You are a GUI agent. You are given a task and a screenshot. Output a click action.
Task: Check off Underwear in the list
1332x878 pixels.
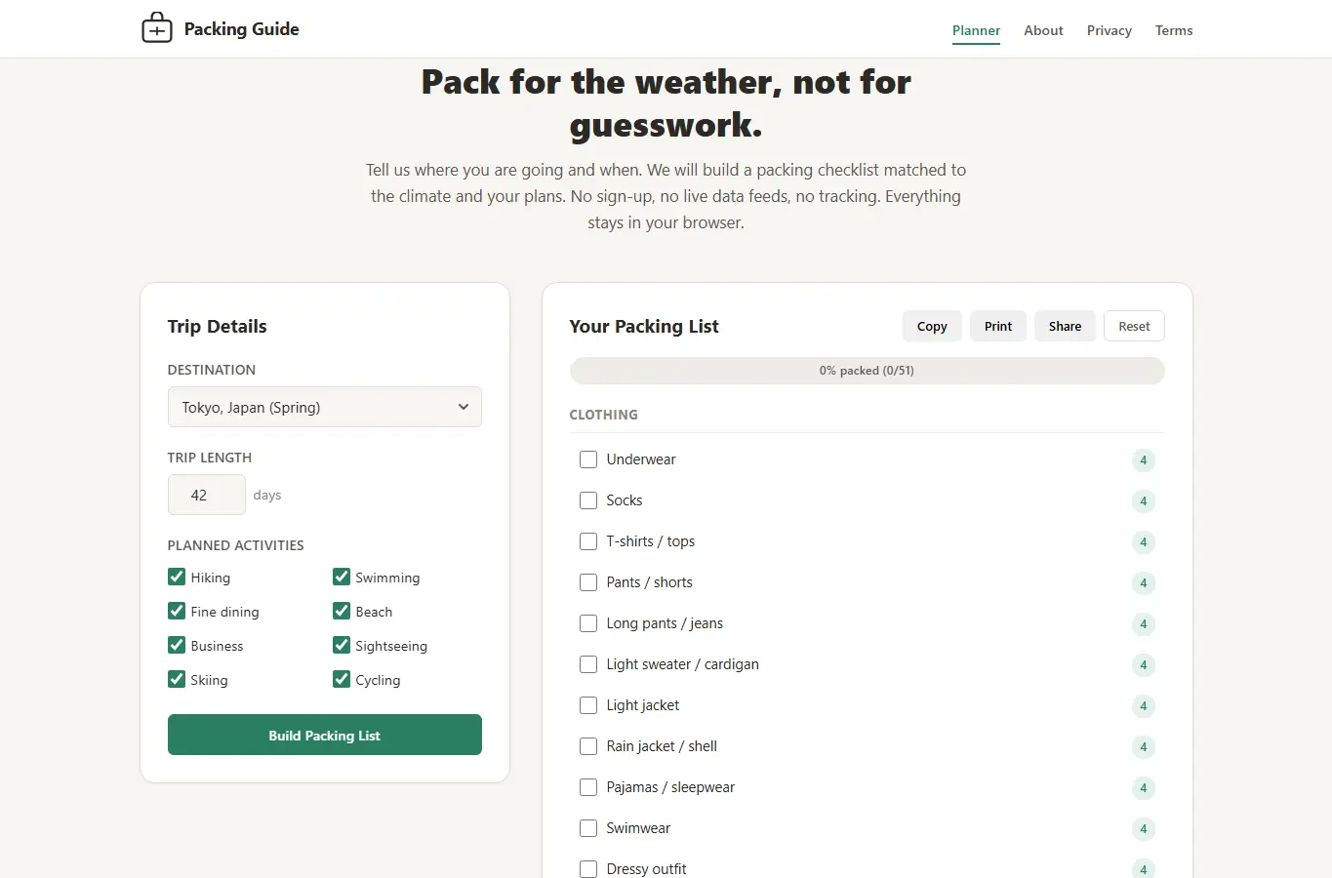(x=588, y=459)
